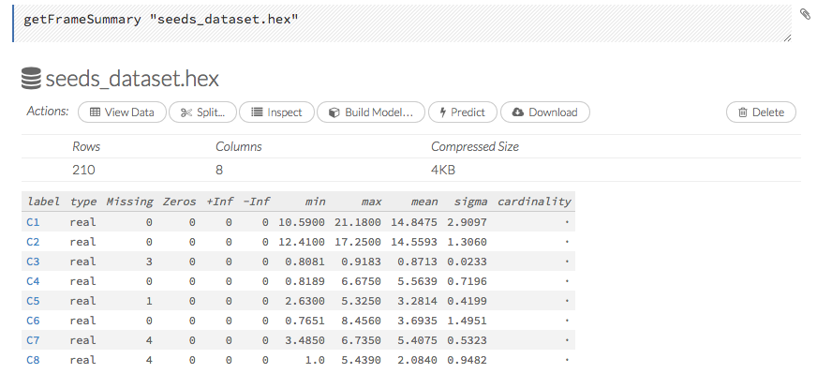Open column C5 link
Viewport: 817px width, 374px height.
click(x=33, y=301)
